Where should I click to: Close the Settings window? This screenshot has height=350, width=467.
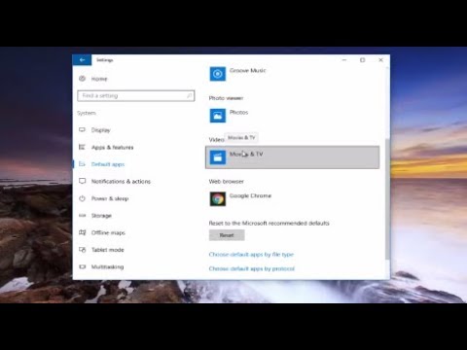(380, 60)
